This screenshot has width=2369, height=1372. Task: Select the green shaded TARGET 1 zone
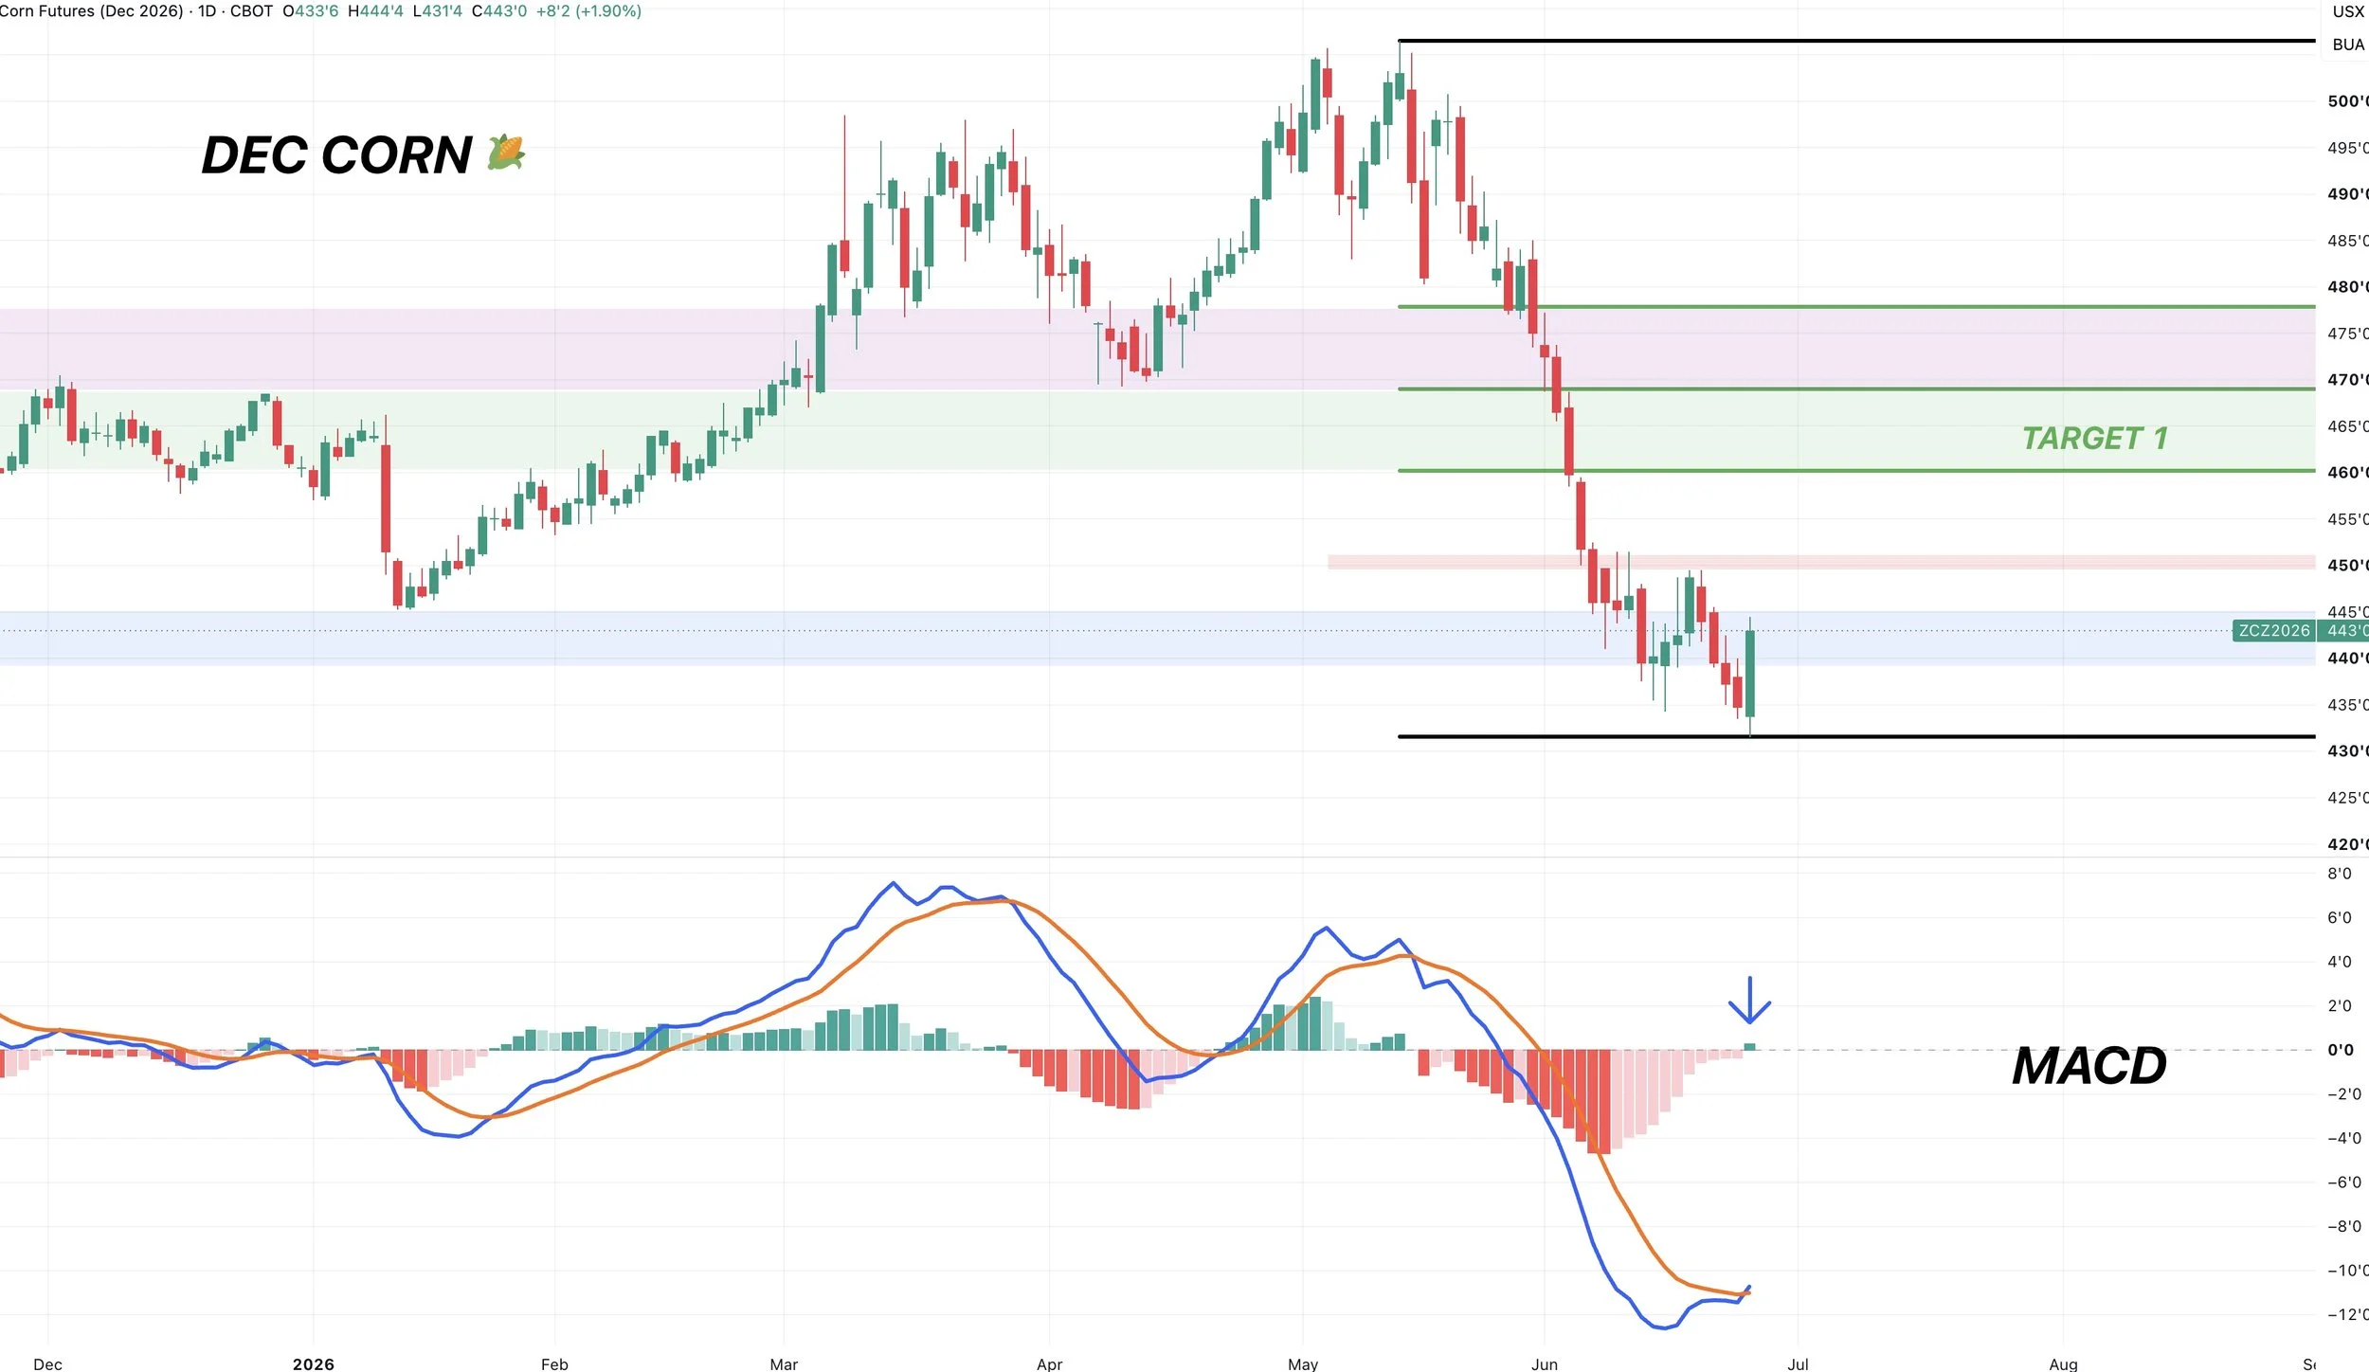1157,430
